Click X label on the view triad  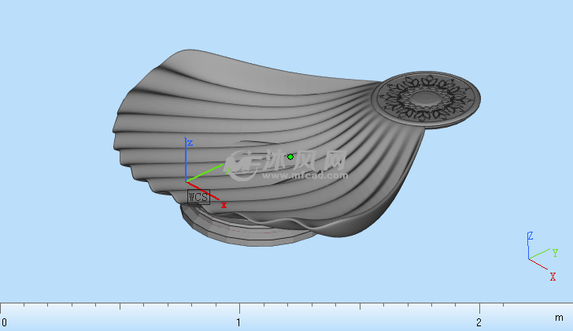[553, 277]
